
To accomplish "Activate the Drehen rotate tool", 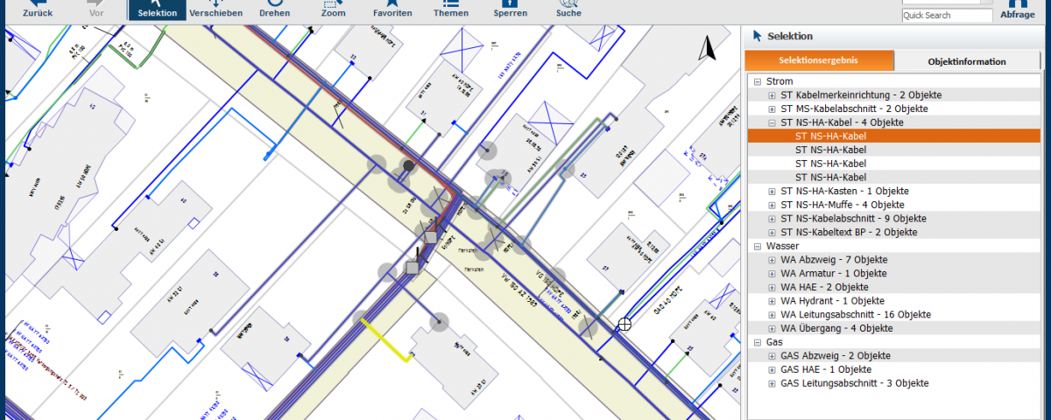I will pyautogui.click(x=274, y=9).
